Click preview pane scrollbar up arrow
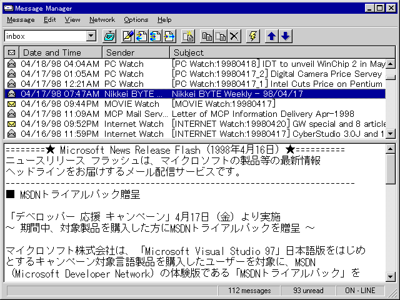 (391, 149)
